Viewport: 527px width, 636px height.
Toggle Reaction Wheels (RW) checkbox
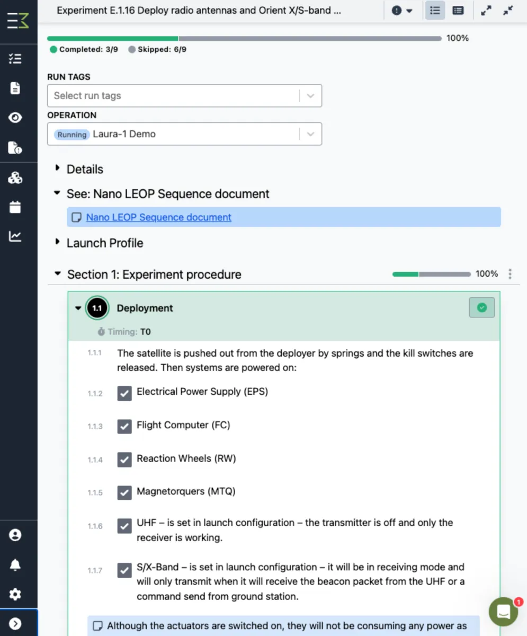pos(124,460)
